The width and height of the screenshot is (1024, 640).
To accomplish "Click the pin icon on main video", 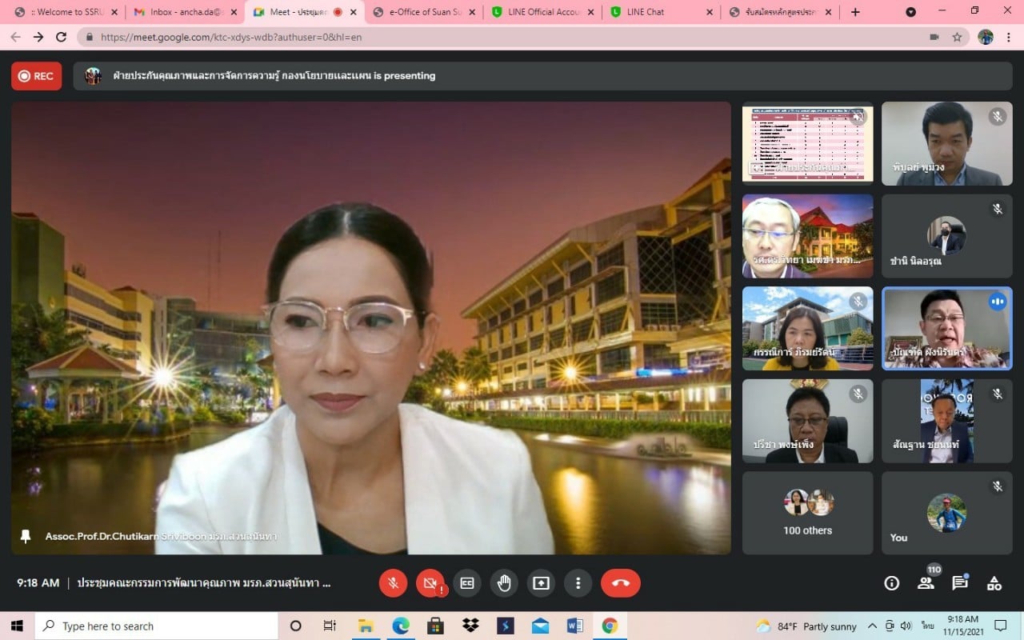I will pos(26,537).
